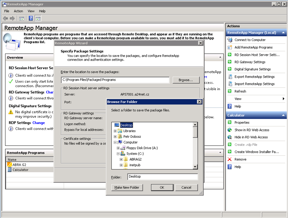Open Digital Signature Settings action

252,69
